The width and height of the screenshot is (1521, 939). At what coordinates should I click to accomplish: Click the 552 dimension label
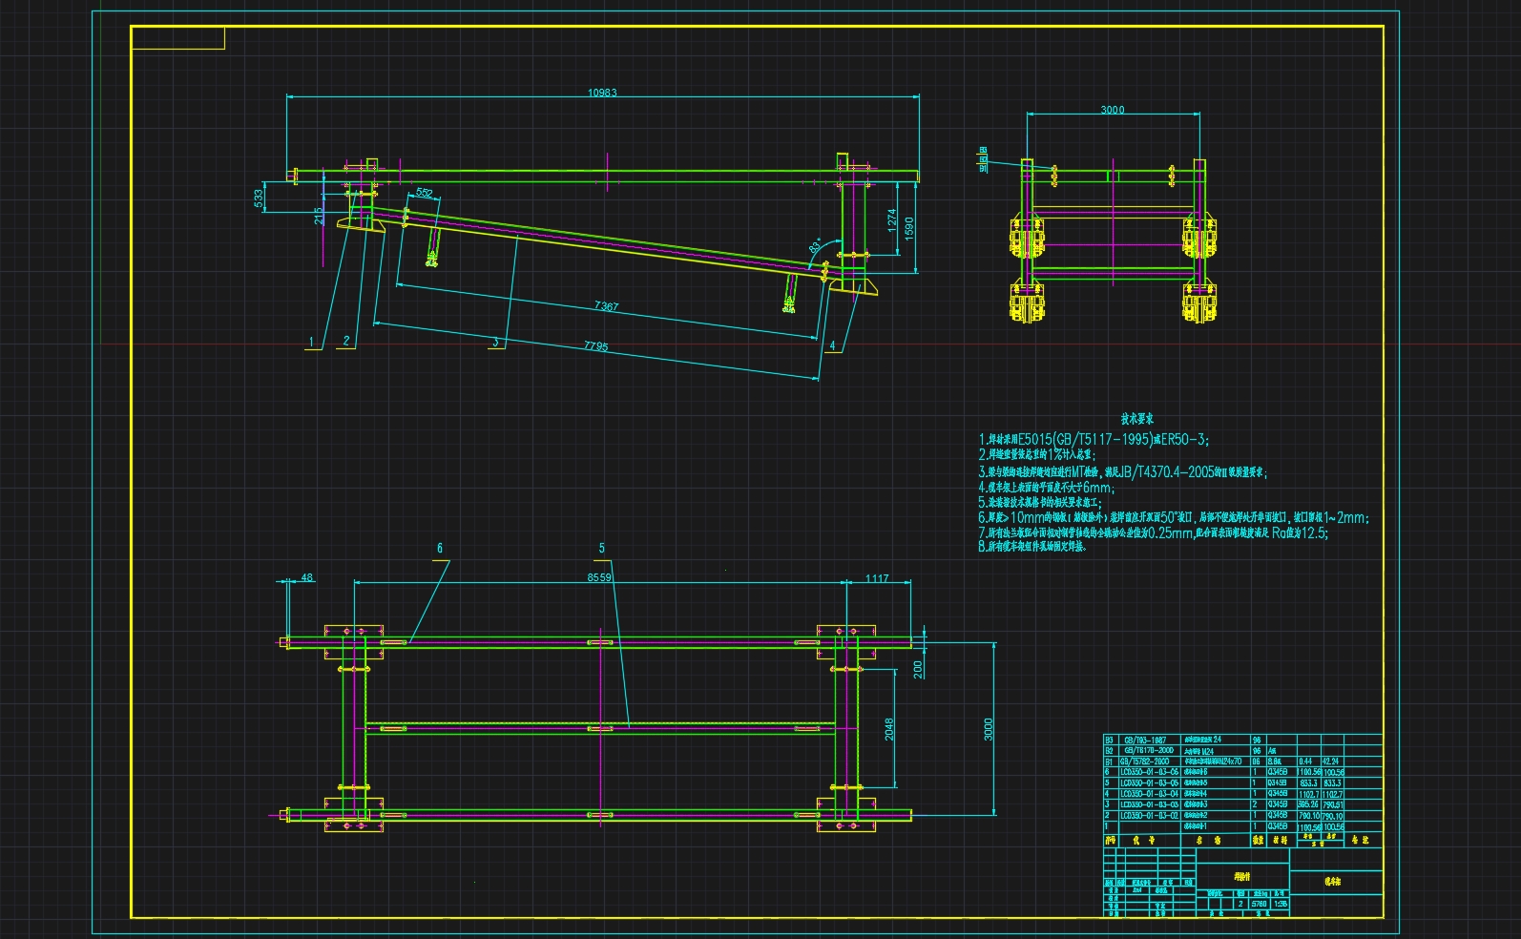(x=425, y=193)
